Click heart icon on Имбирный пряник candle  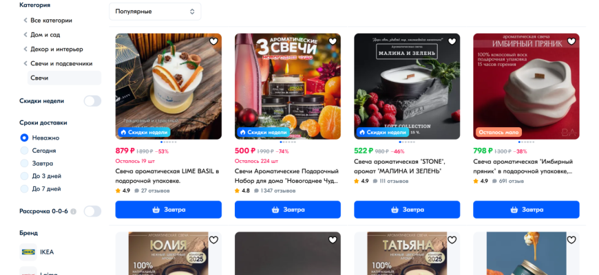pyautogui.click(x=571, y=41)
